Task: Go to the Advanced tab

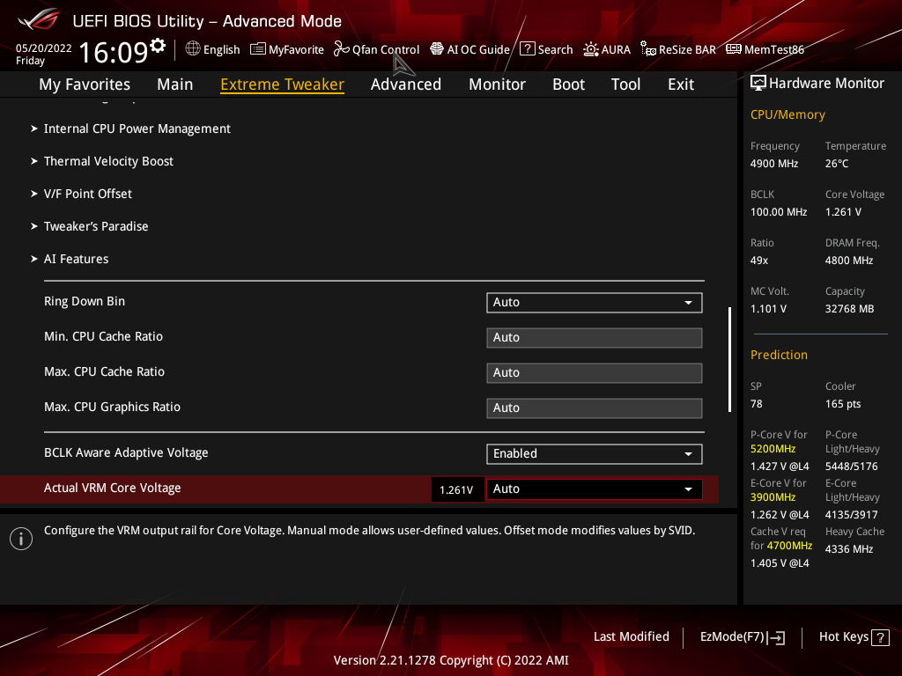Action: pos(406,84)
